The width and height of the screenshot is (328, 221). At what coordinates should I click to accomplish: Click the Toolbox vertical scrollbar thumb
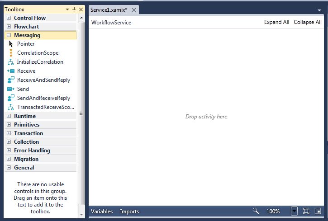81,113
